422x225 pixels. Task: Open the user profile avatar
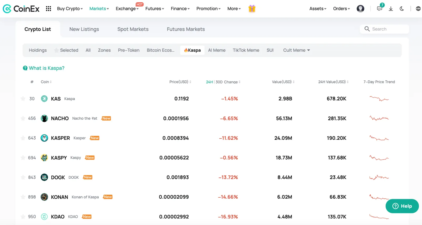tap(360, 9)
